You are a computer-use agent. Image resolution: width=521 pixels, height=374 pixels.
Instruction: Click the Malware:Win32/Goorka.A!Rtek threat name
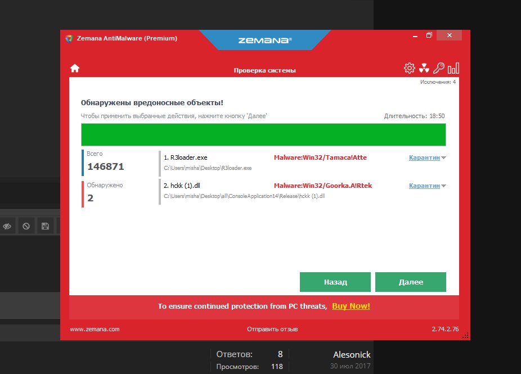[323, 186]
